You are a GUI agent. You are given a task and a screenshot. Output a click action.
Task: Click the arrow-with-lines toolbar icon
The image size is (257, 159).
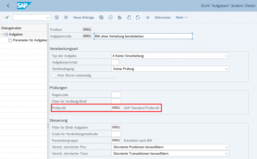pos(147,17)
